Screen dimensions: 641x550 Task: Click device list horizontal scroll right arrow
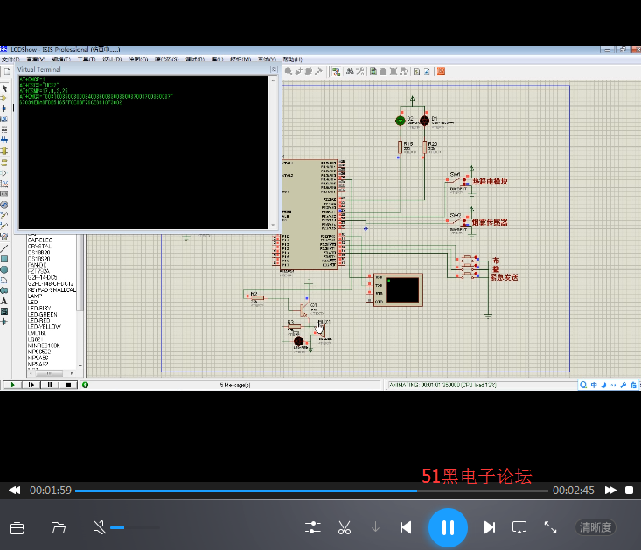(72, 373)
